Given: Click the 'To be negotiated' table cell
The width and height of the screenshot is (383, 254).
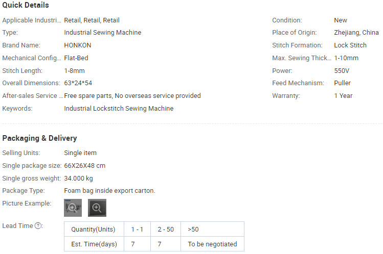Looking at the screenshot, I should click(212, 244).
